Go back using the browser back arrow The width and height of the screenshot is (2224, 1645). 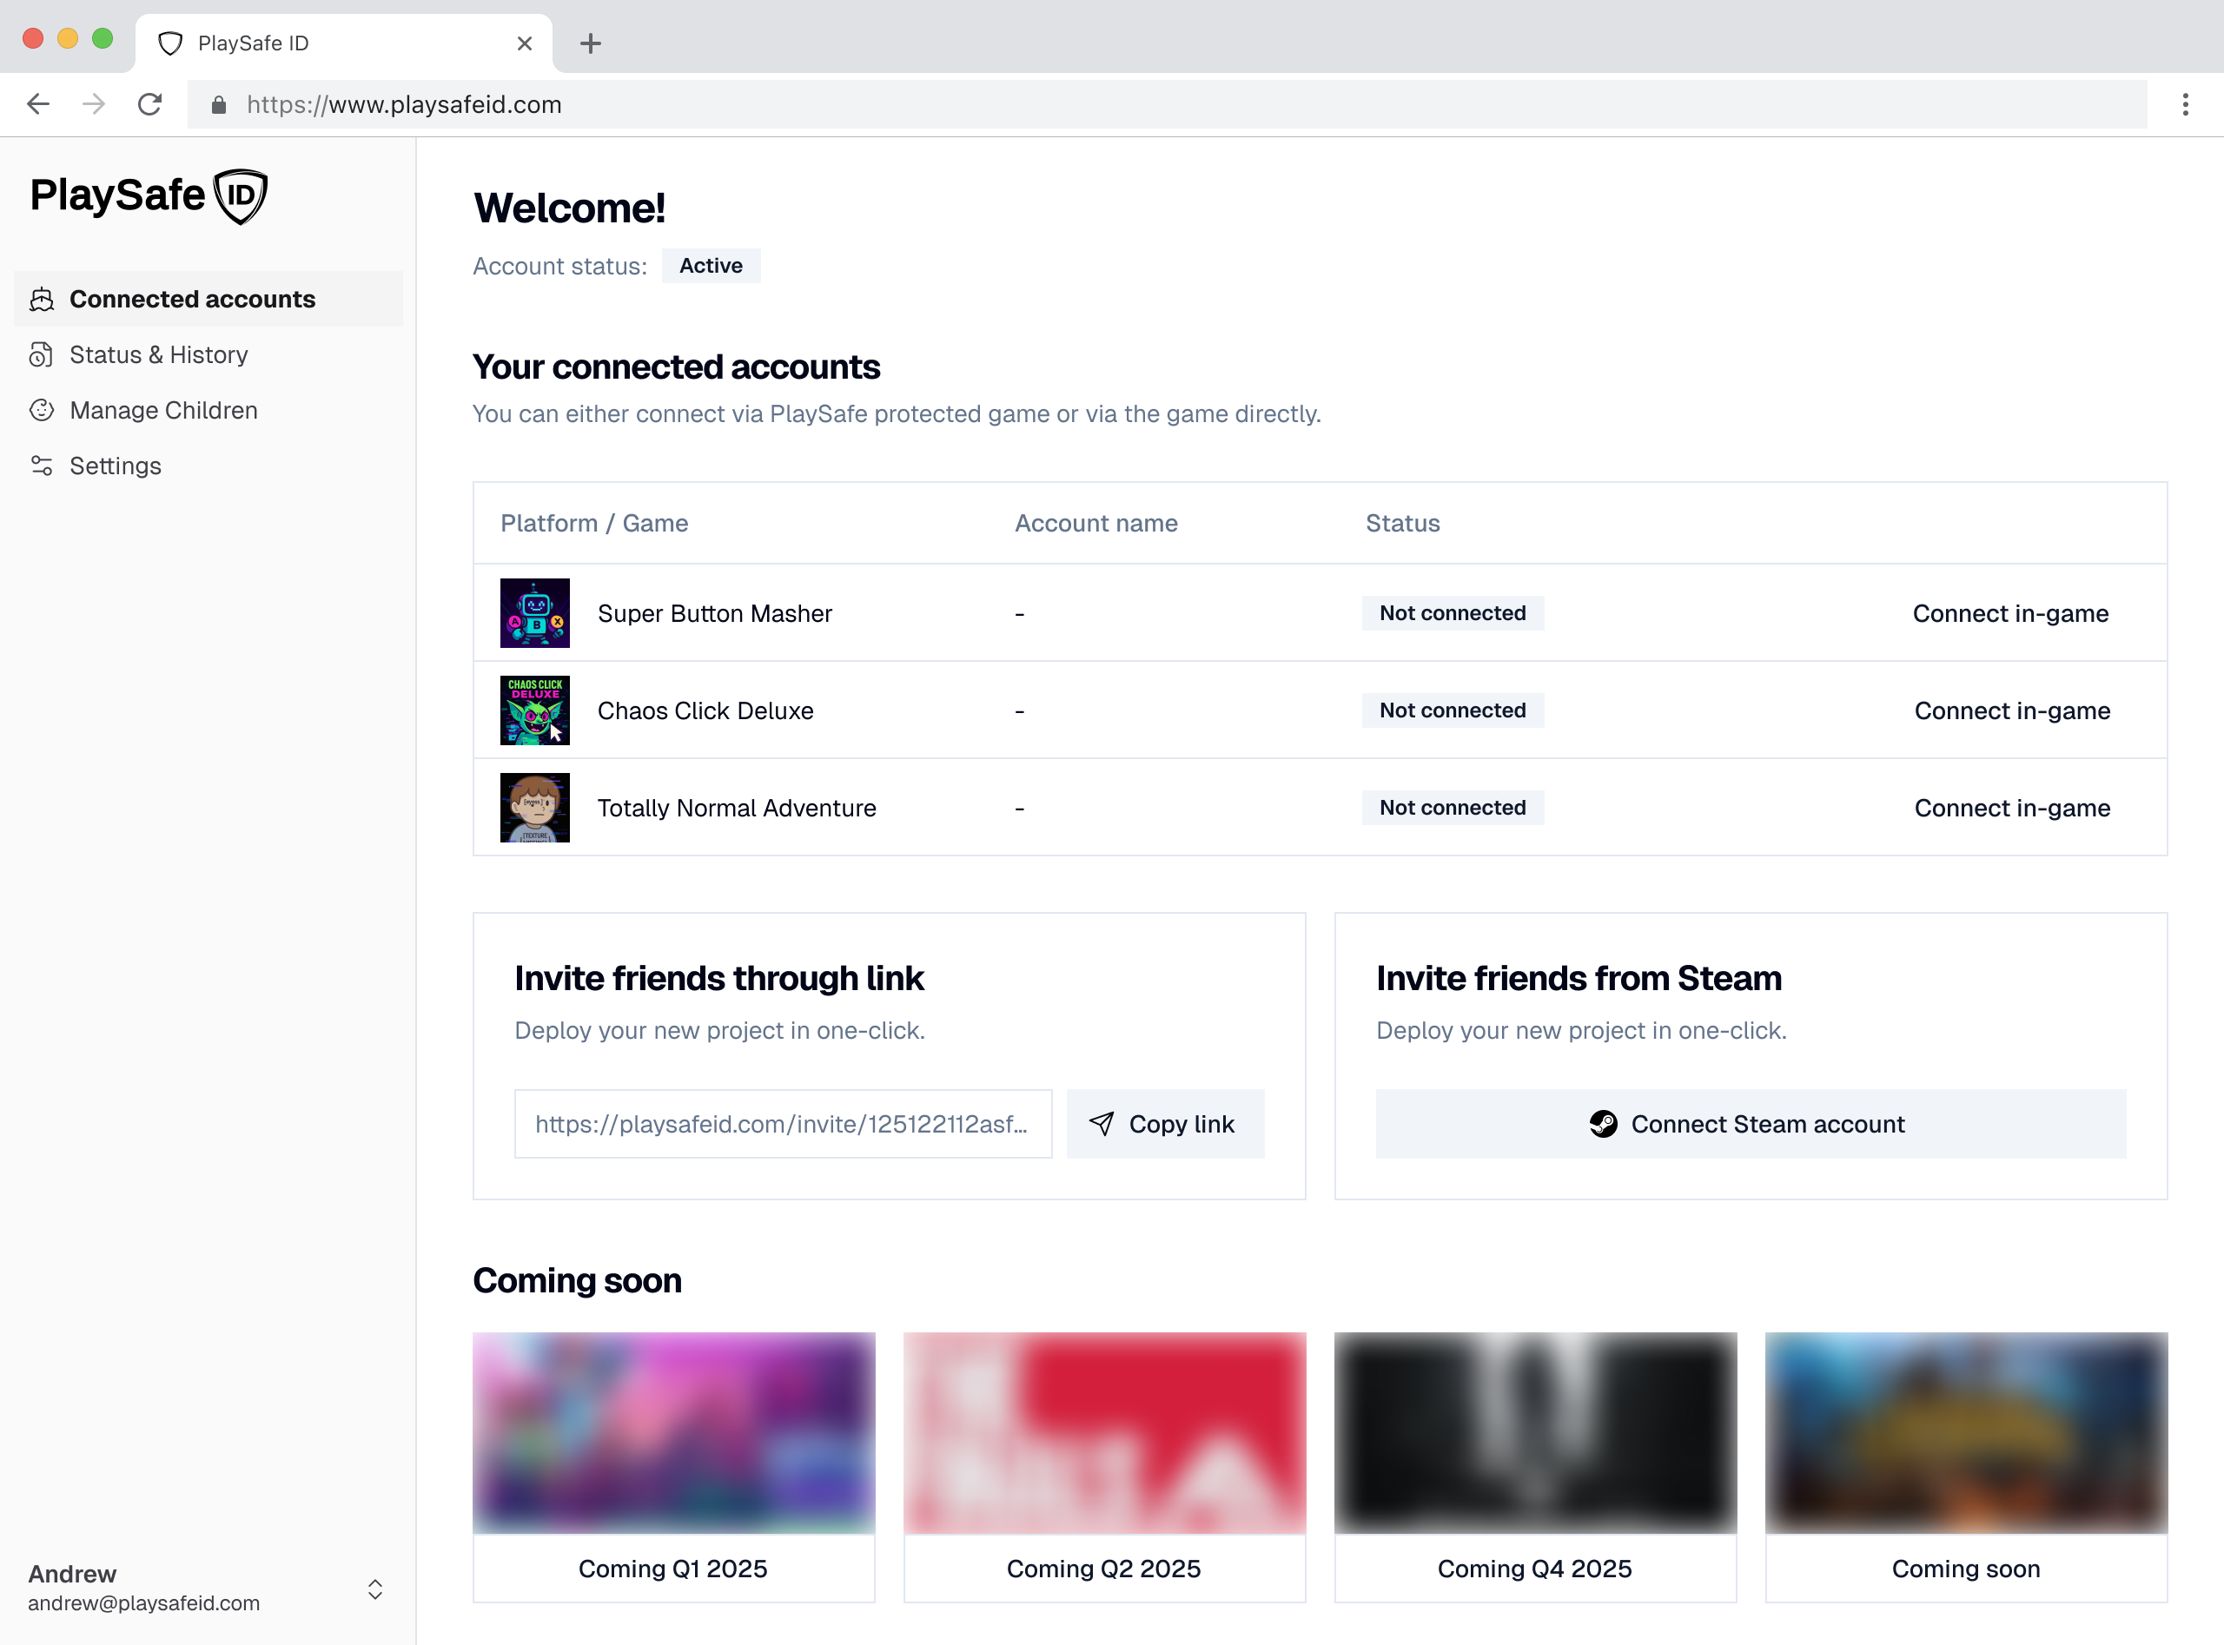39,104
